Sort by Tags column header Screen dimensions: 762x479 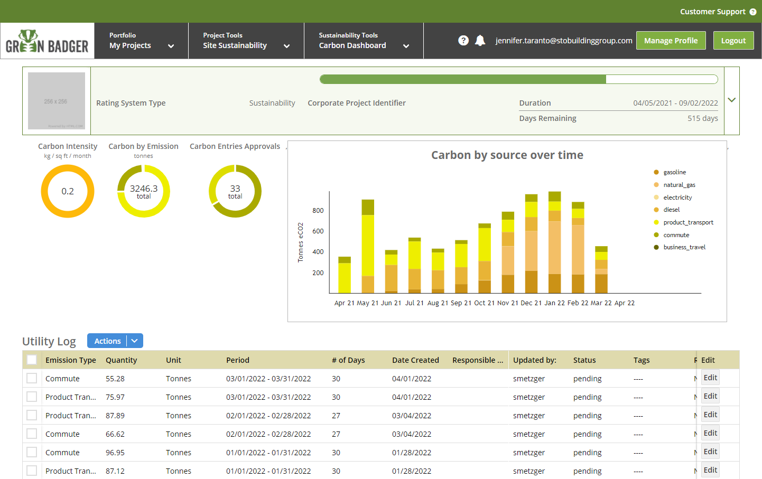pos(642,360)
